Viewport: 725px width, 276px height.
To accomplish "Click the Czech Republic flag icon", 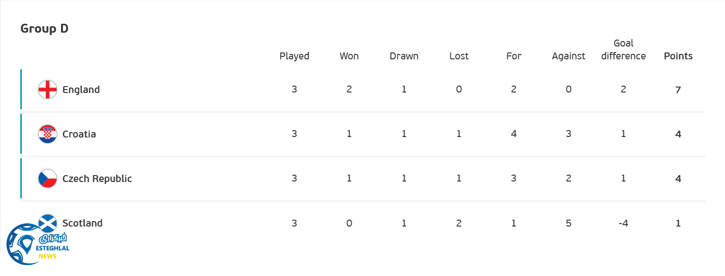I will click(x=48, y=179).
